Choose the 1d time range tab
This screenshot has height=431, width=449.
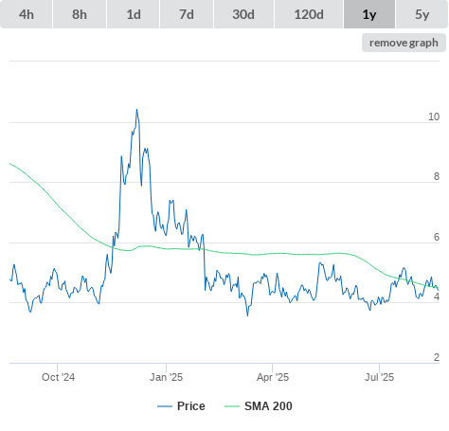pos(134,14)
